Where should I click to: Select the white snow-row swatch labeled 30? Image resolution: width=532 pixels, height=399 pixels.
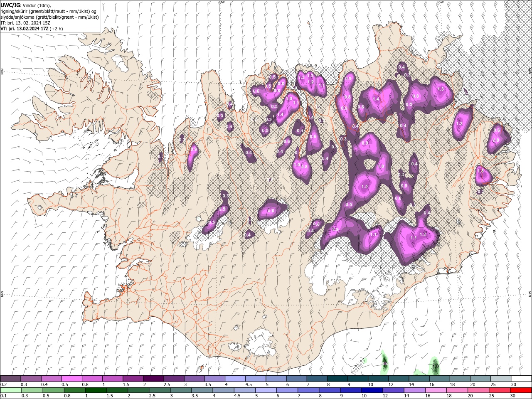[x=521, y=378]
